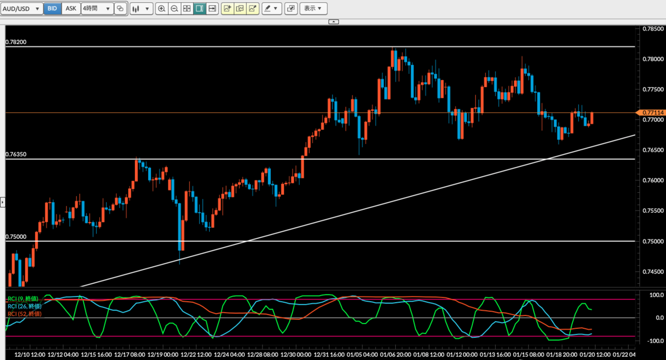The width and height of the screenshot is (666, 360).
Task: Collapse the toolbar with small arrow handle
Action: (x=334, y=21)
